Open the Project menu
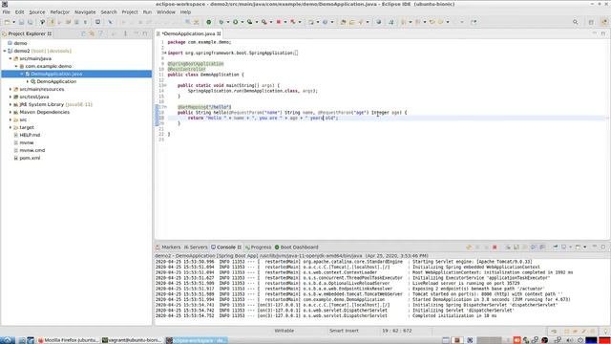Image resolution: width=611 pixels, height=344 pixels. click(130, 12)
